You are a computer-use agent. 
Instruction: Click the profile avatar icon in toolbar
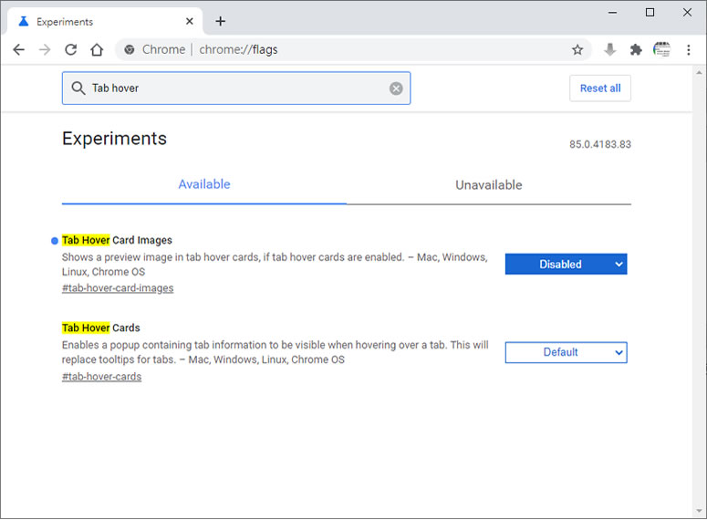[661, 49]
